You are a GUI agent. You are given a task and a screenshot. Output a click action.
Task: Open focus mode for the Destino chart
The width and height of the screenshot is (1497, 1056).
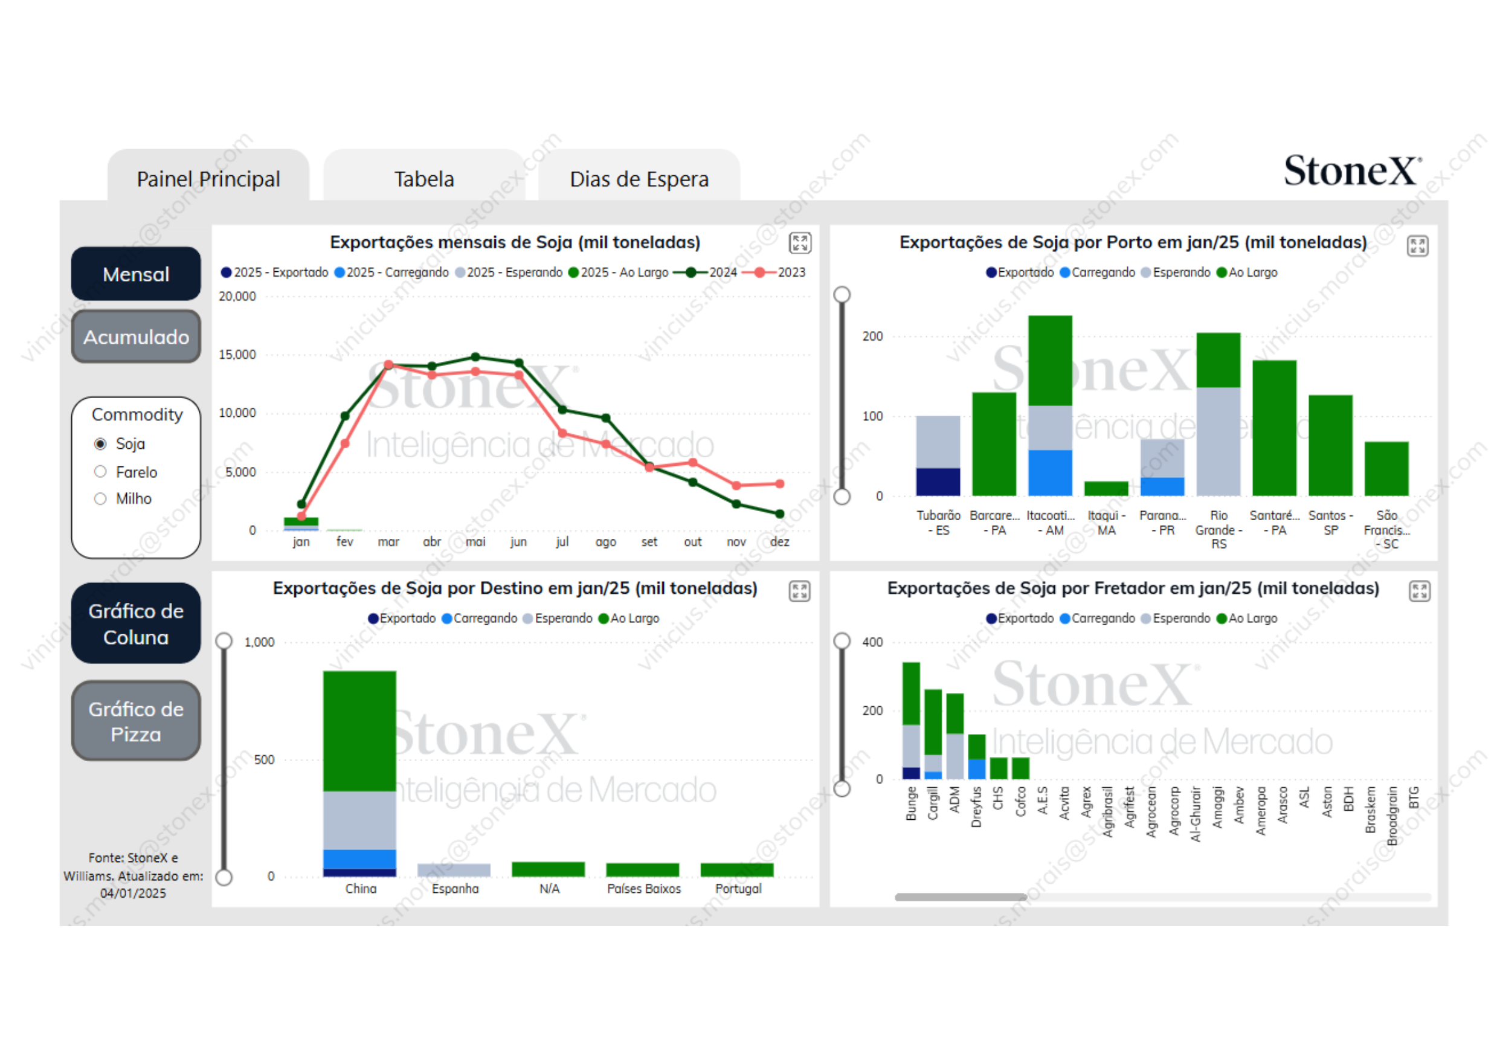[x=799, y=591]
